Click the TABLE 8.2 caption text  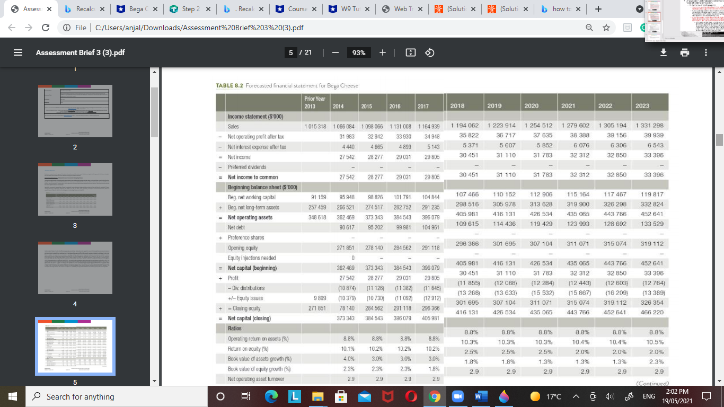coord(287,86)
